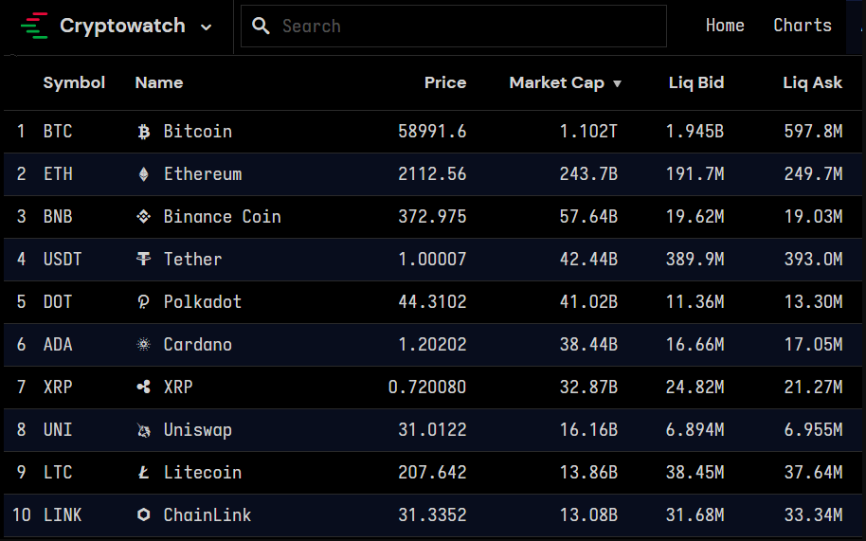This screenshot has width=866, height=541.
Task: Click the Polkadot coin icon
Action: [144, 302]
